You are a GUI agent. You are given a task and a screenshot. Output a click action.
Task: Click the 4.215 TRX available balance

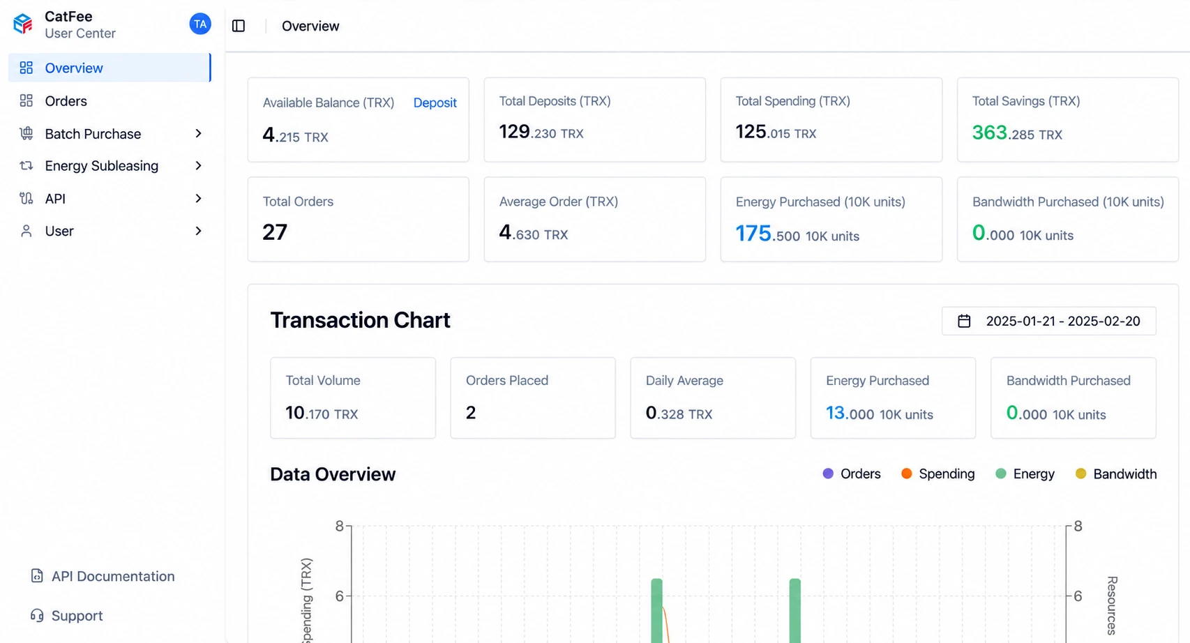pyautogui.click(x=295, y=135)
